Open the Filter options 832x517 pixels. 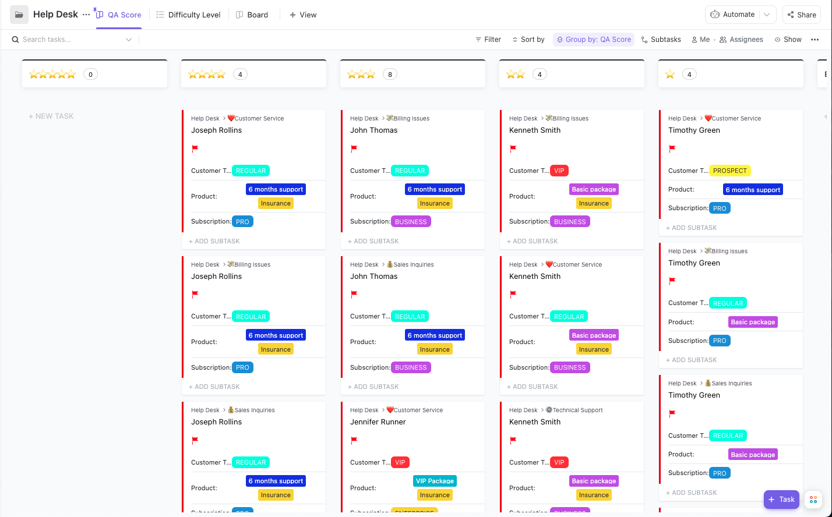tap(488, 39)
